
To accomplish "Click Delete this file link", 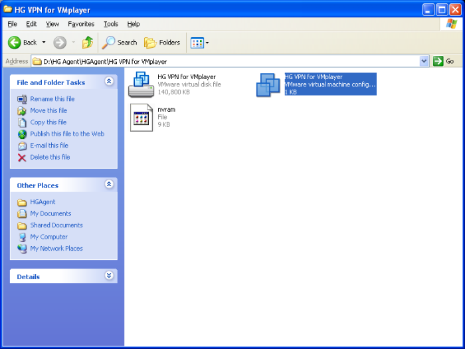I will [x=50, y=157].
